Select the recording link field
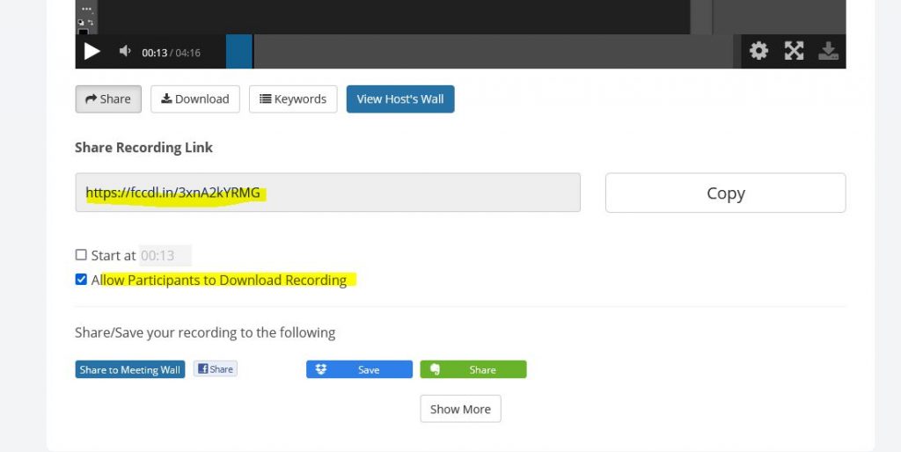 327,193
